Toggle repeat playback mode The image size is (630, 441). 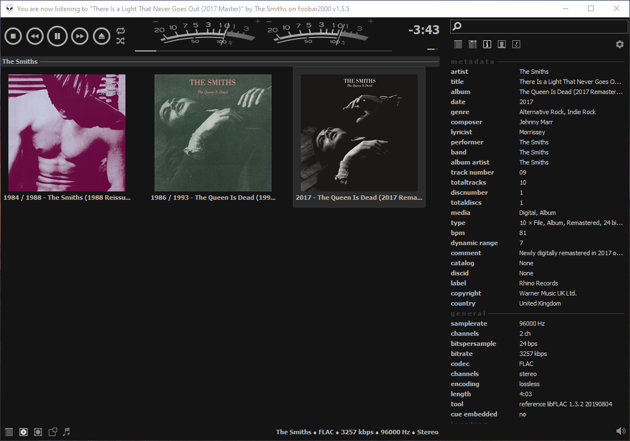tap(120, 31)
